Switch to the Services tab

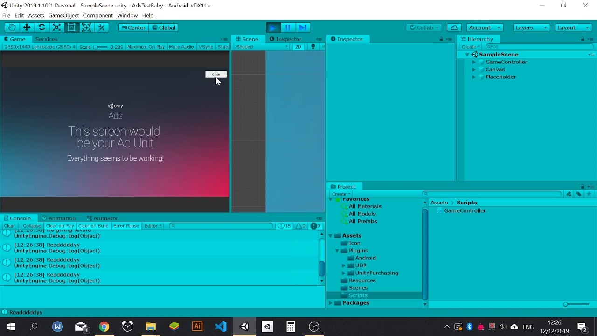[46, 39]
